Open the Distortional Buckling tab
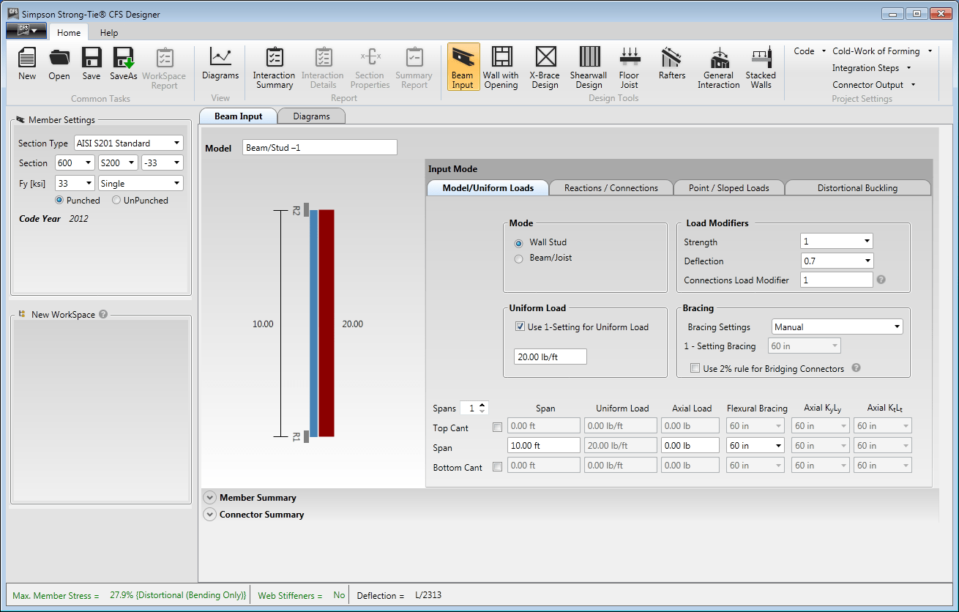959x612 pixels. 857,188
